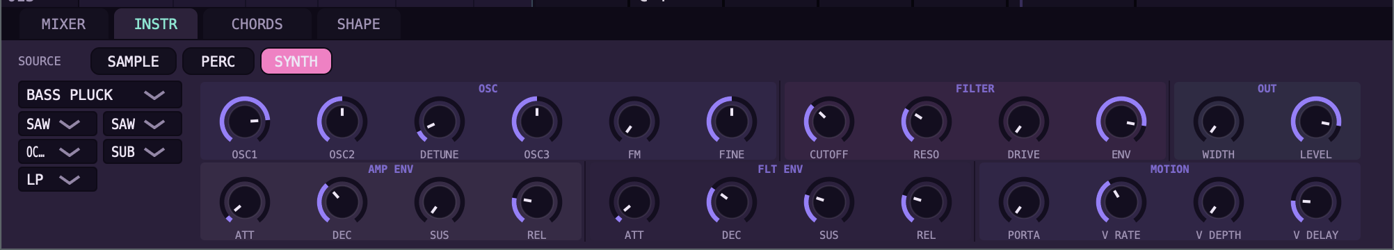Click the filter ENV knob
Image resolution: width=1394 pixels, height=250 pixels.
[x=1121, y=122]
